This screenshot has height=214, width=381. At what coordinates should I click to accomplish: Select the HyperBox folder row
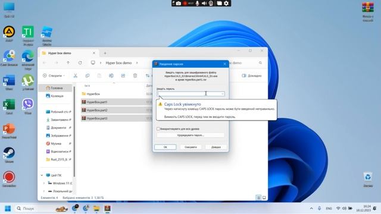tap(117, 94)
